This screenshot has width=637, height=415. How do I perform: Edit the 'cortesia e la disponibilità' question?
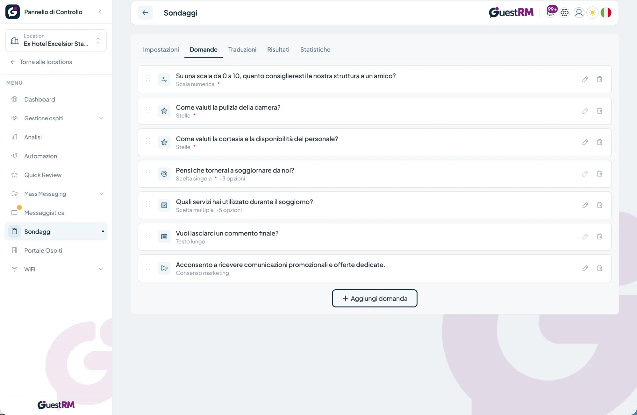(x=585, y=142)
